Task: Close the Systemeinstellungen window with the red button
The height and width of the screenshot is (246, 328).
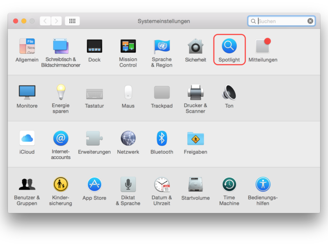Action: [16, 21]
